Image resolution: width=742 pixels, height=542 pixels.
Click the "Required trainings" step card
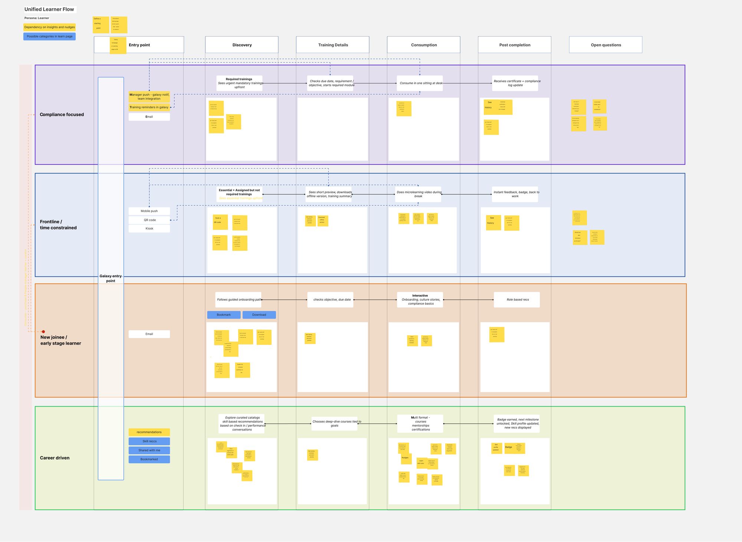pos(239,83)
